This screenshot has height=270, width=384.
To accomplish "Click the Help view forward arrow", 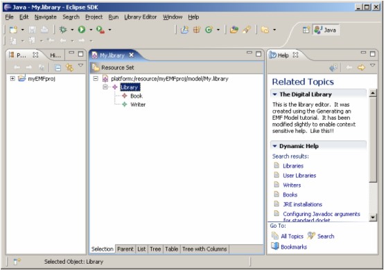I will 361,68.
